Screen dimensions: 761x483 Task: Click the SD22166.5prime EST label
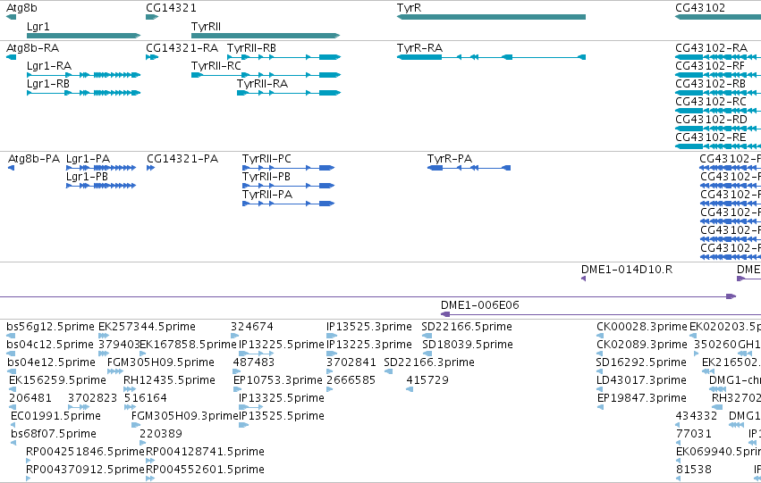coord(467,327)
